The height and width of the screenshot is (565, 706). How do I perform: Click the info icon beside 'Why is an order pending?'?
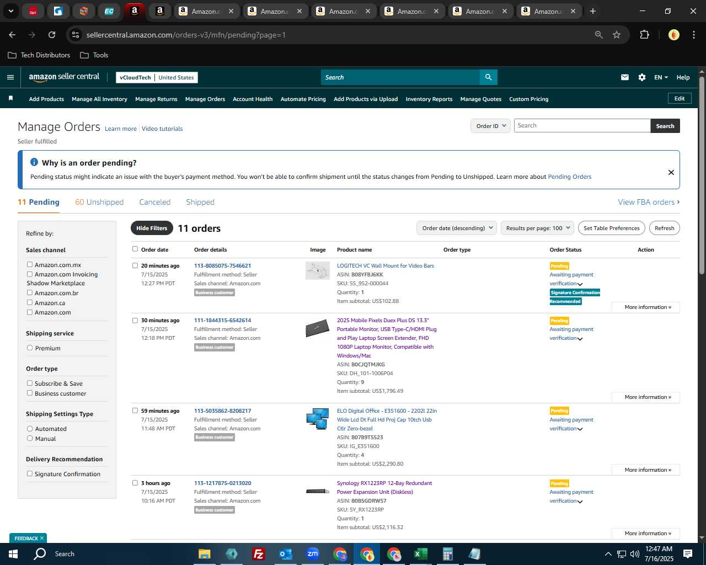(x=34, y=162)
